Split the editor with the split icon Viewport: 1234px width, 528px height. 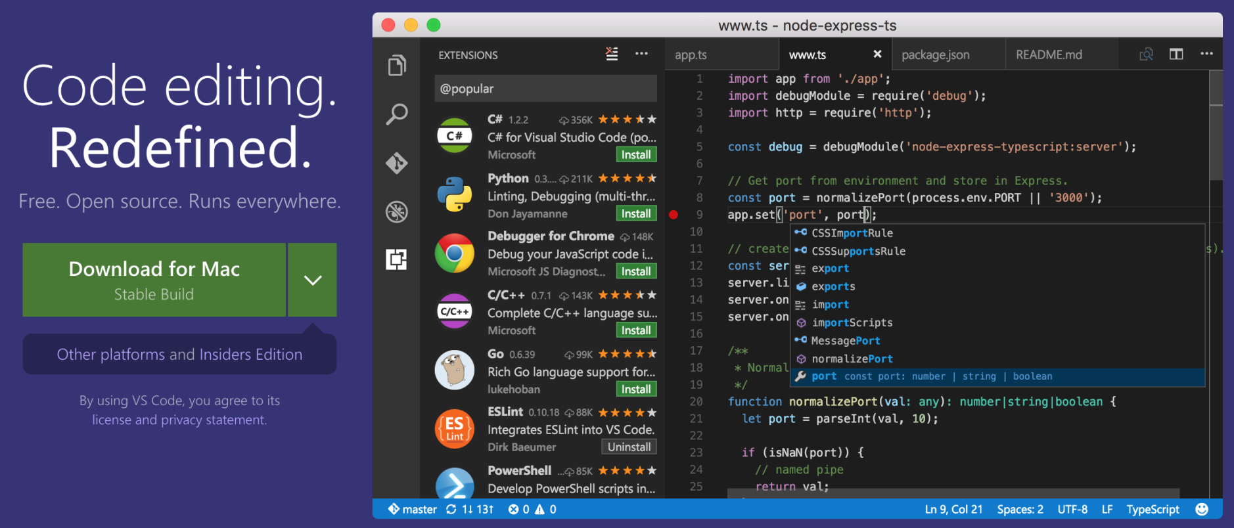[x=1176, y=54]
